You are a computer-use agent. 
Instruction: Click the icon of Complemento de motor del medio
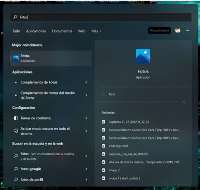click(16, 95)
